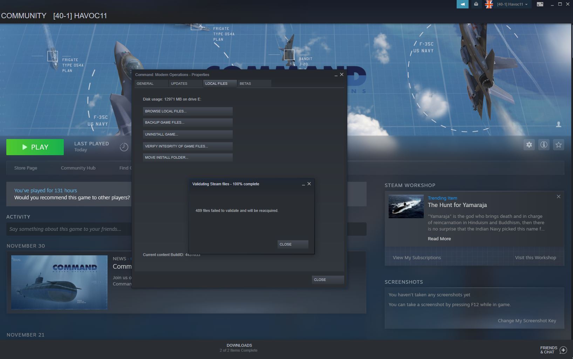This screenshot has width=573, height=359.
Task: Click Browse Local Files button
Action: pyautogui.click(x=187, y=111)
